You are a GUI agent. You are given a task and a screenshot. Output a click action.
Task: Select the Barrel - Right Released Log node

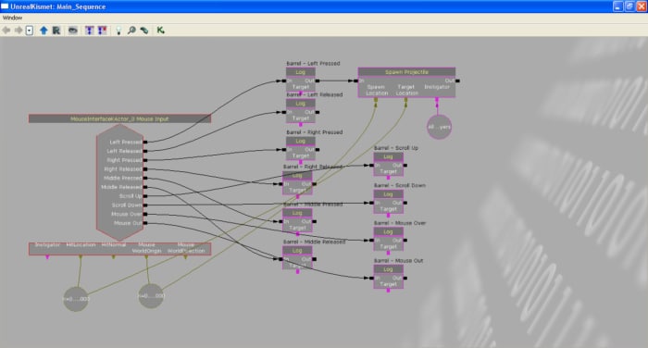coord(297,182)
